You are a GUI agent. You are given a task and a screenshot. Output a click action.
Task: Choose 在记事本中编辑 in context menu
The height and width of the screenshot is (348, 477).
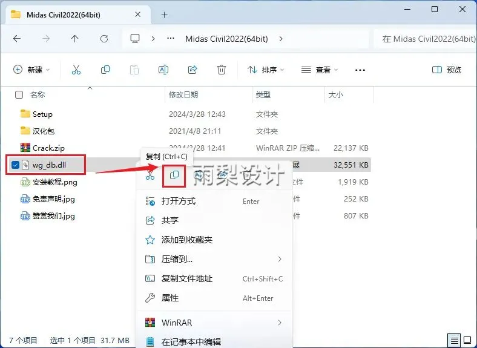[x=215, y=341]
